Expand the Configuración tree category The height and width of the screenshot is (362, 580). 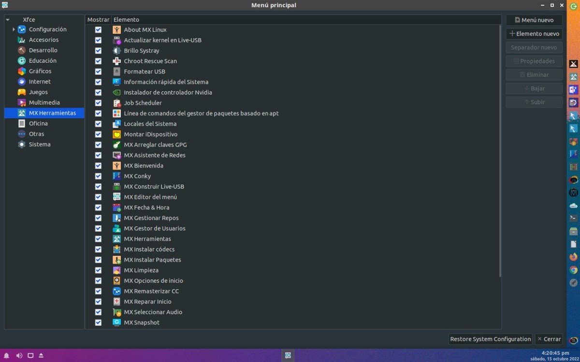tap(14, 29)
